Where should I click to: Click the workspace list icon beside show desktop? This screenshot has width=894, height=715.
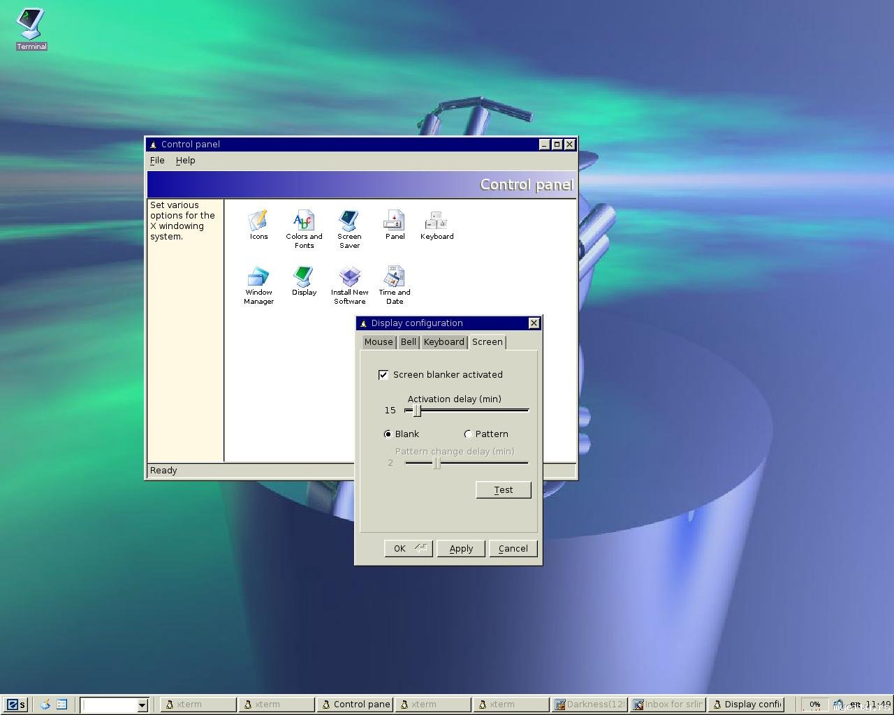(61, 705)
